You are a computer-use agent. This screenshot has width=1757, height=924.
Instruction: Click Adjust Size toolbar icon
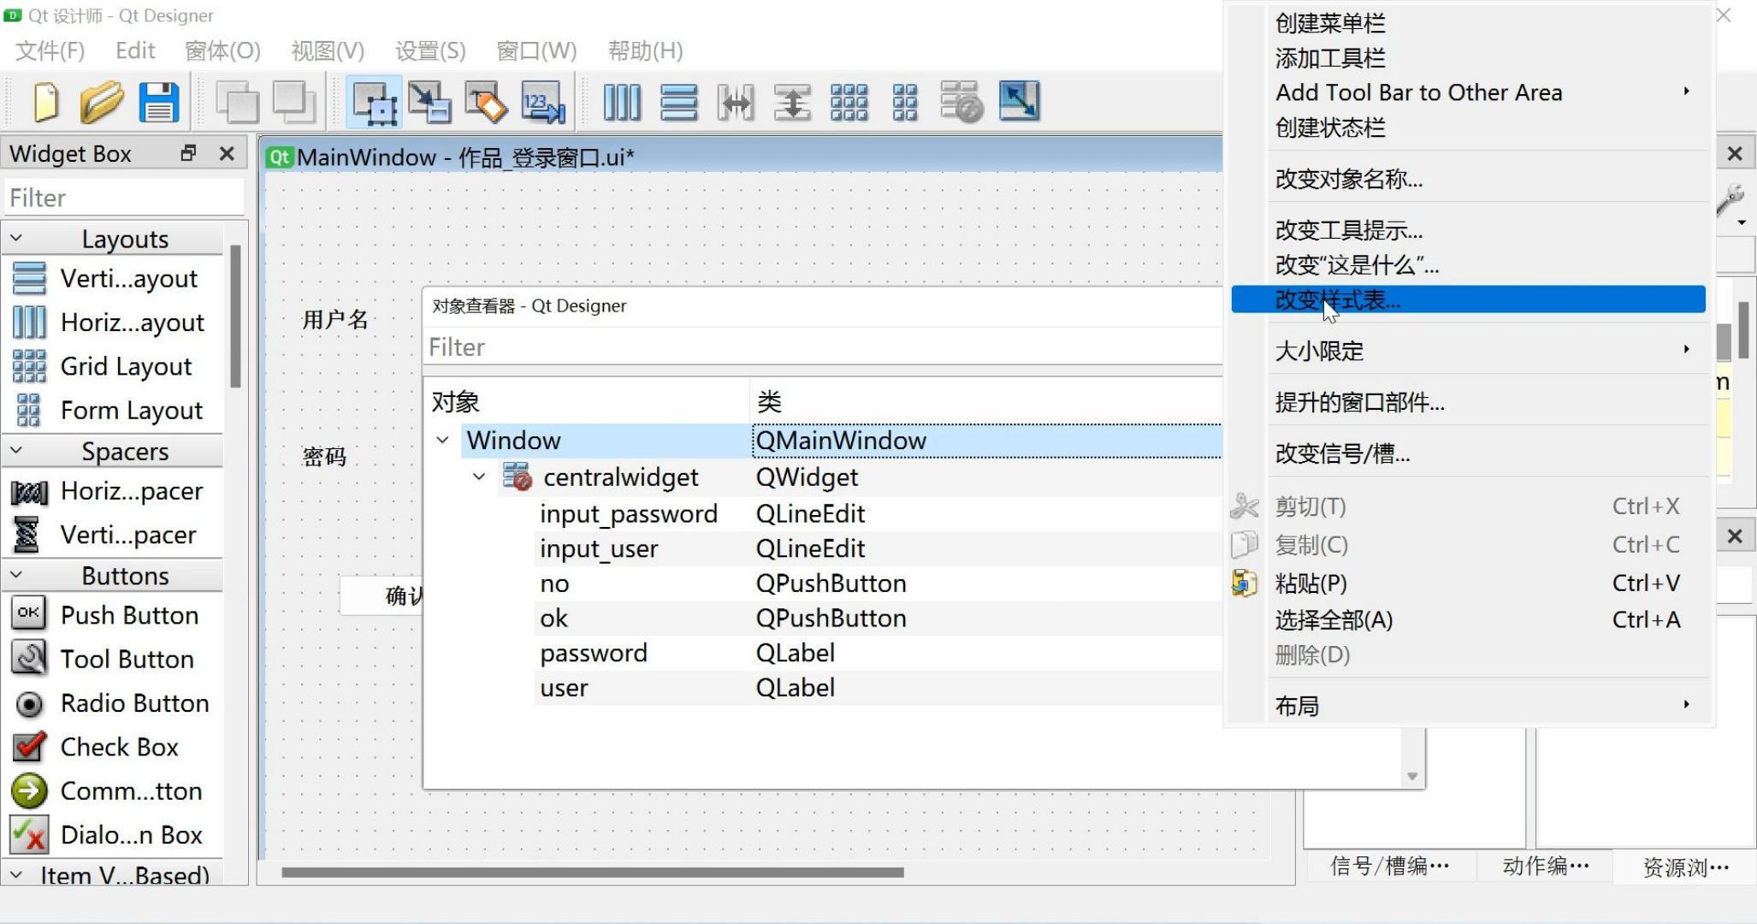tap(1019, 102)
